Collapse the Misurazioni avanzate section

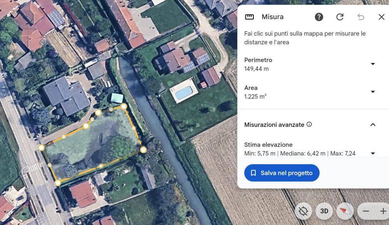(373, 125)
